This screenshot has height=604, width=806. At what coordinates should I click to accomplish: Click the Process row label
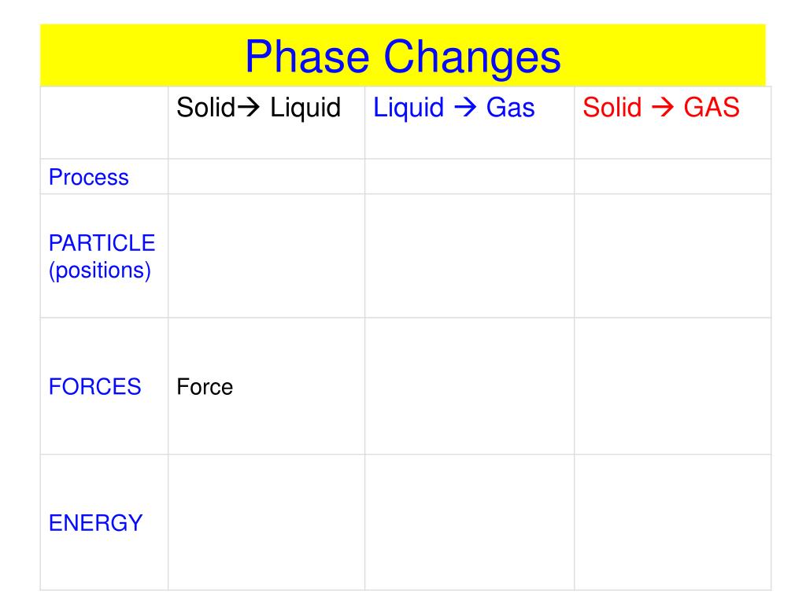click(88, 177)
